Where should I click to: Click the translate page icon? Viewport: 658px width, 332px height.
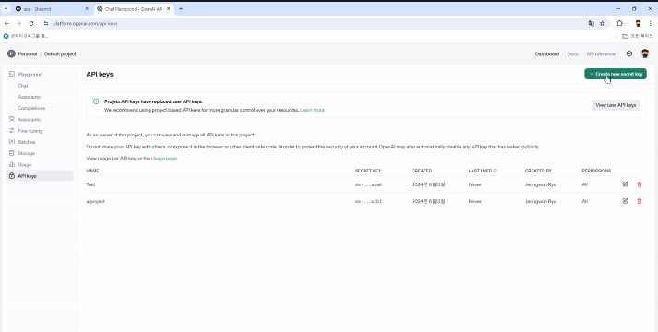592,23
